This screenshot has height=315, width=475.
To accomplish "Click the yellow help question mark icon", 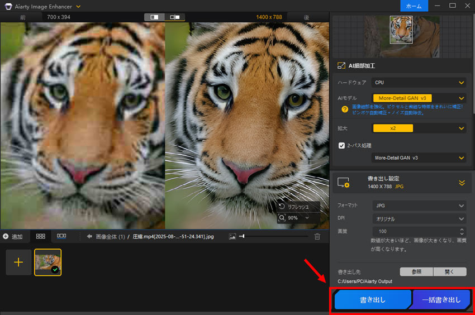I will pyautogui.click(x=345, y=109).
